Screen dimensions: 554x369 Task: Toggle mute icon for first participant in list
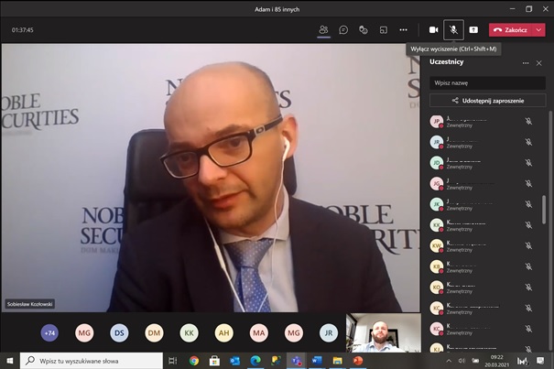(x=528, y=121)
